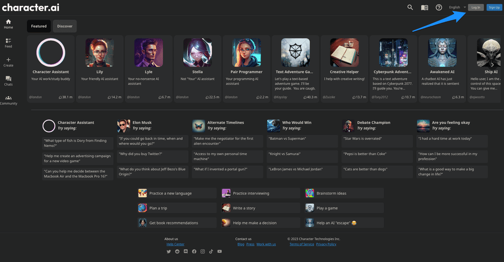Open the Help Center link
This screenshot has height=262, width=504.
coord(175,244)
